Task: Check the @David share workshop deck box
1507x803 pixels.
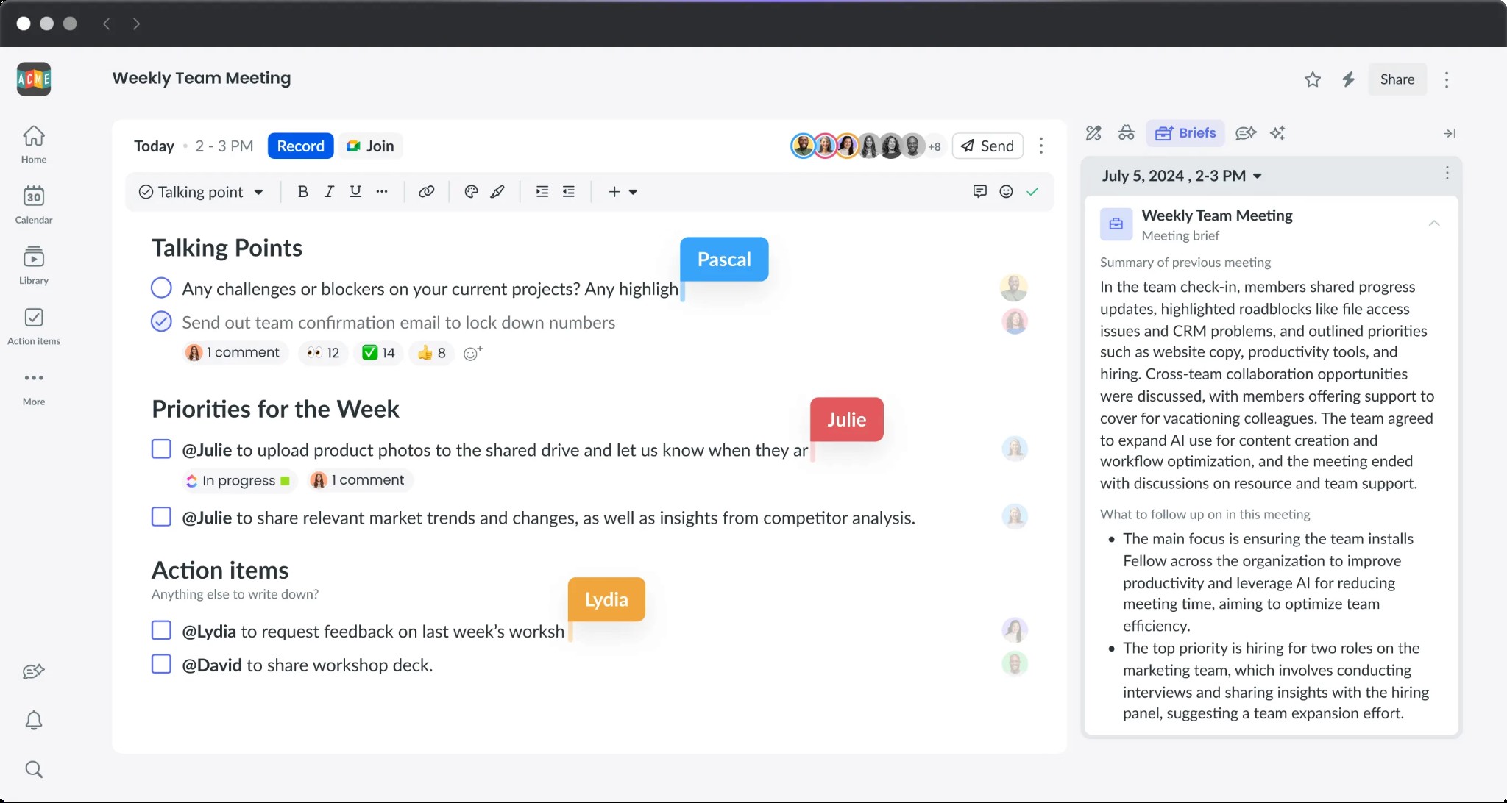Action: click(x=161, y=664)
